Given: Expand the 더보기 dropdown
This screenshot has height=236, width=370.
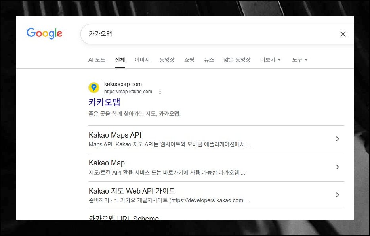Looking at the screenshot, I should [271, 60].
